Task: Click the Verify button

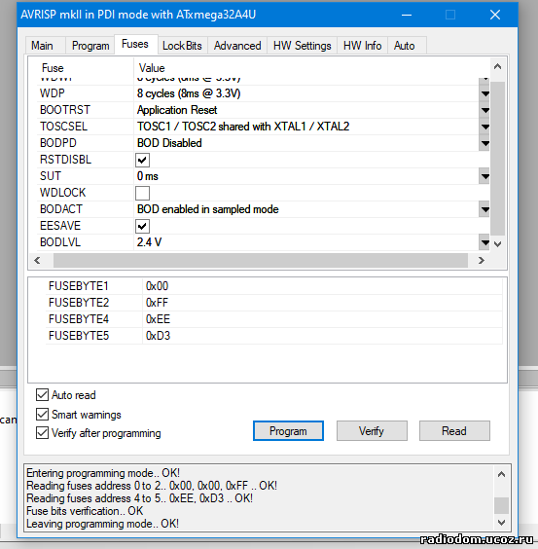Action: coord(372,430)
